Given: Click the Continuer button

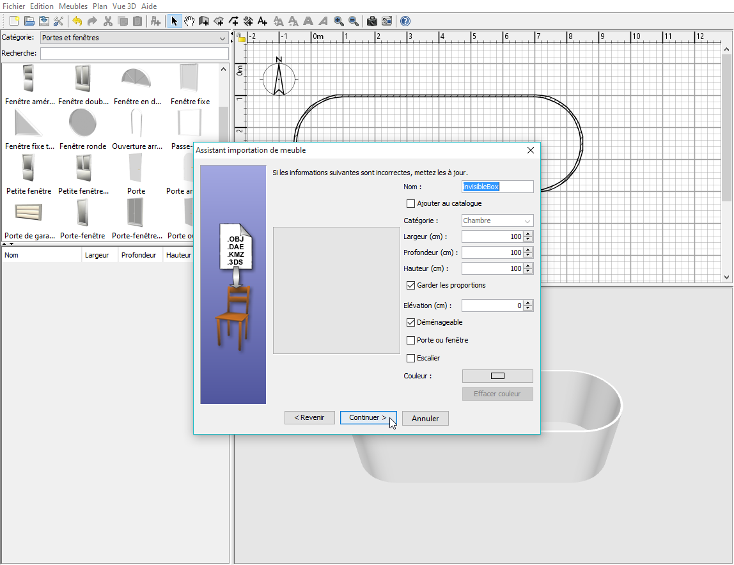Looking at the screenshot, I should (368, 417).
